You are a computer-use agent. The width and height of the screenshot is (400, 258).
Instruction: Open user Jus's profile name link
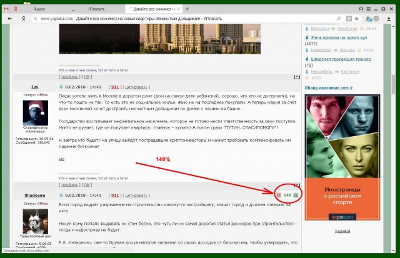click(35, 87)
